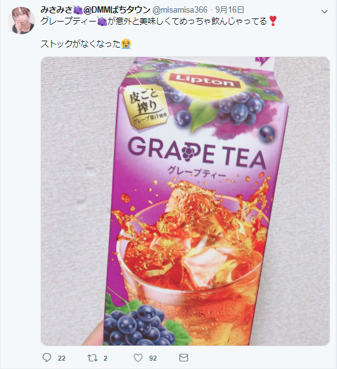This screenshot has width=337, height=369.
Task: Select the grape emoji beside グレープティー
Action: click(102, 22)
